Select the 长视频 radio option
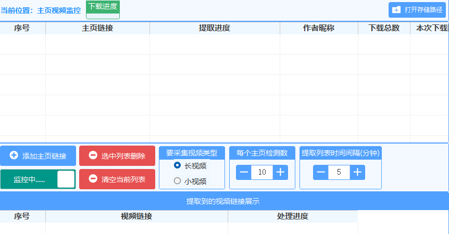 [x=178, y=165]
